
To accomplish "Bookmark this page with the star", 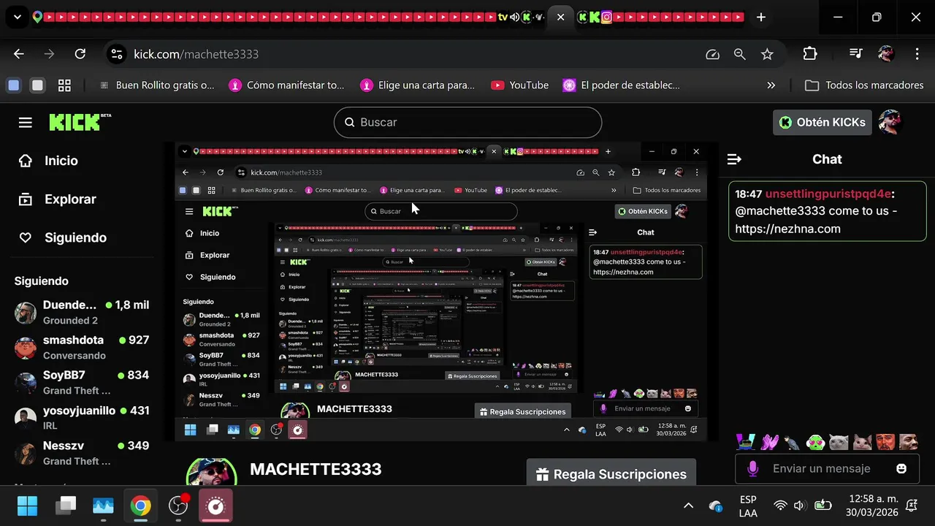I will [x=767, y=54].
